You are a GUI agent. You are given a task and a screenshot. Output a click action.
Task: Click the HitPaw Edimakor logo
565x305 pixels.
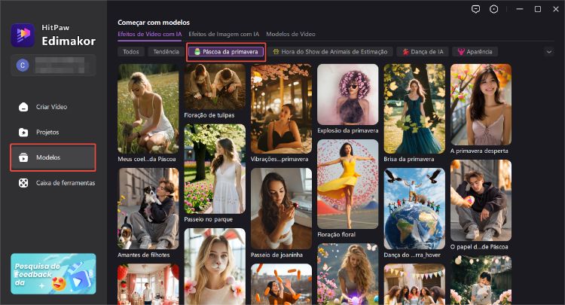(x=22, y=35)
